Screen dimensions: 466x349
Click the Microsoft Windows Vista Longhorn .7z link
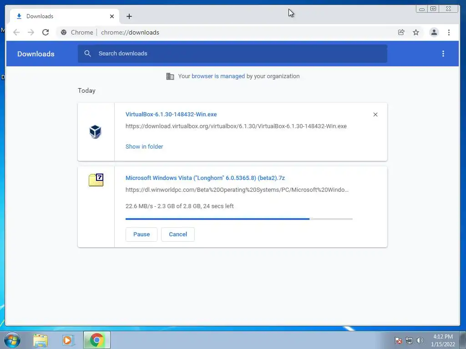coord(205,178)
